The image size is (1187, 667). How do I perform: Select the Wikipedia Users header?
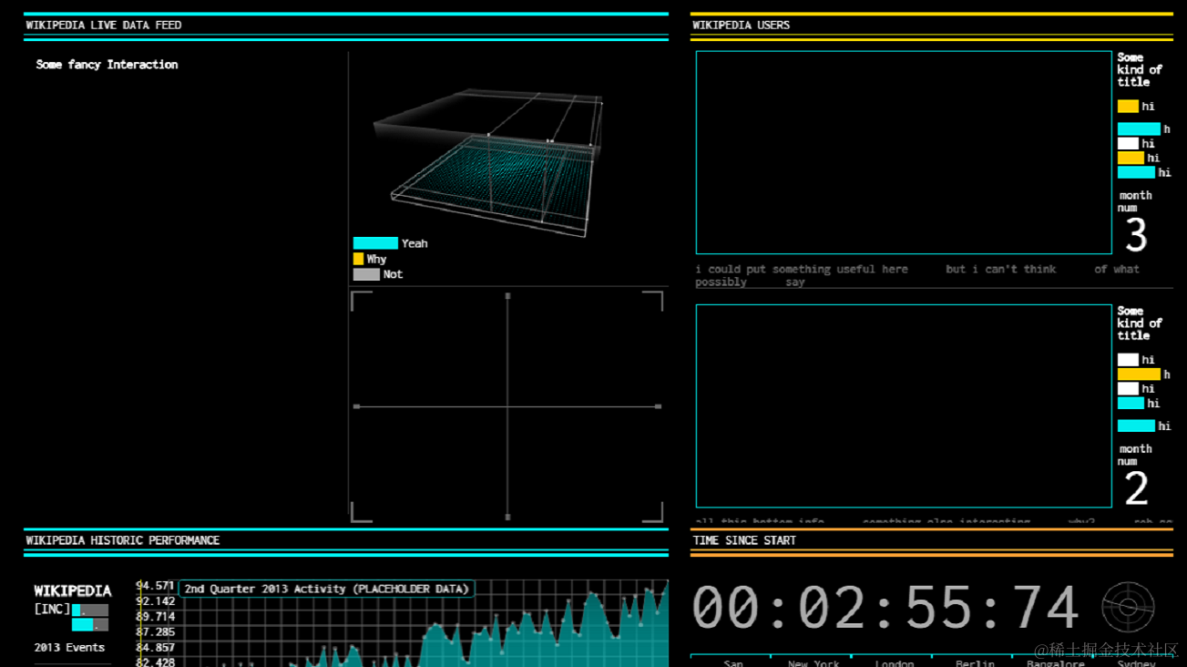pos(741,26)
